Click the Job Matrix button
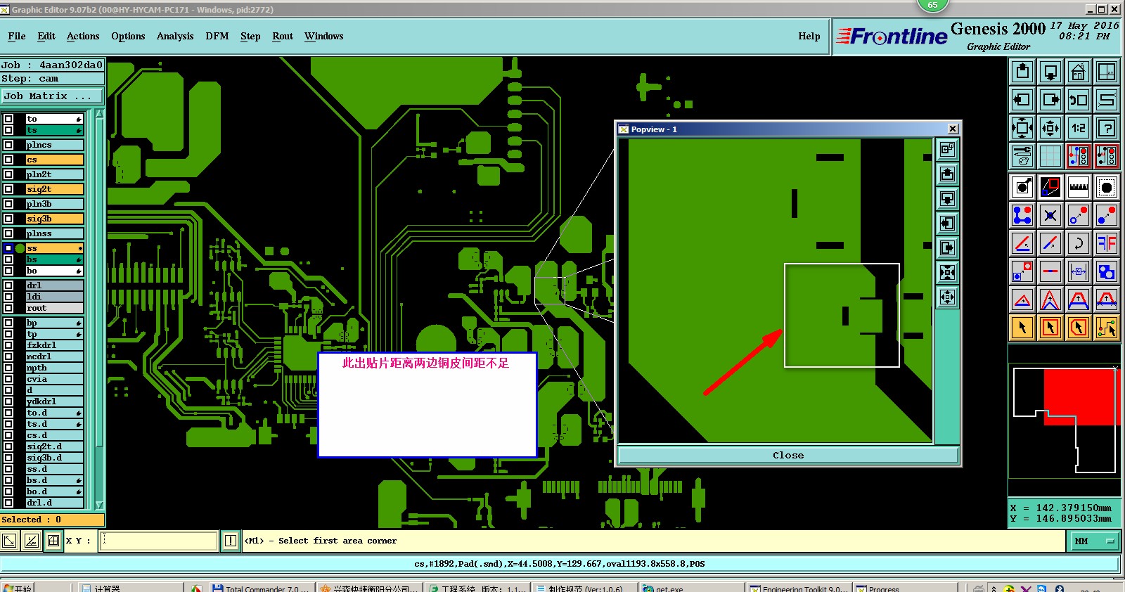1125x592 pixels. (52, 96)
